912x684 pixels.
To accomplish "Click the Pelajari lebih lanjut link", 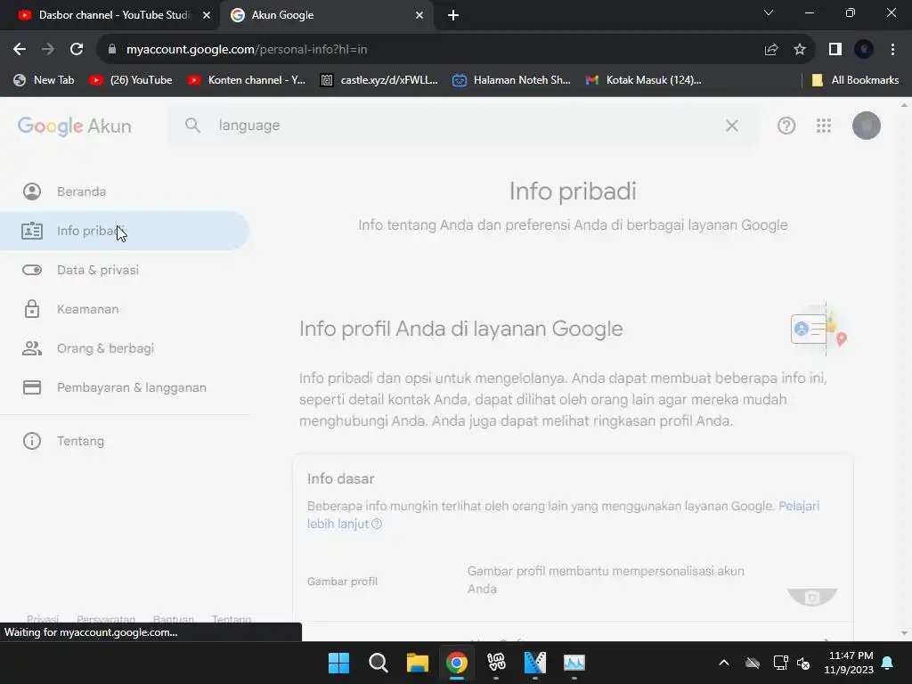I will coord(799,506).
